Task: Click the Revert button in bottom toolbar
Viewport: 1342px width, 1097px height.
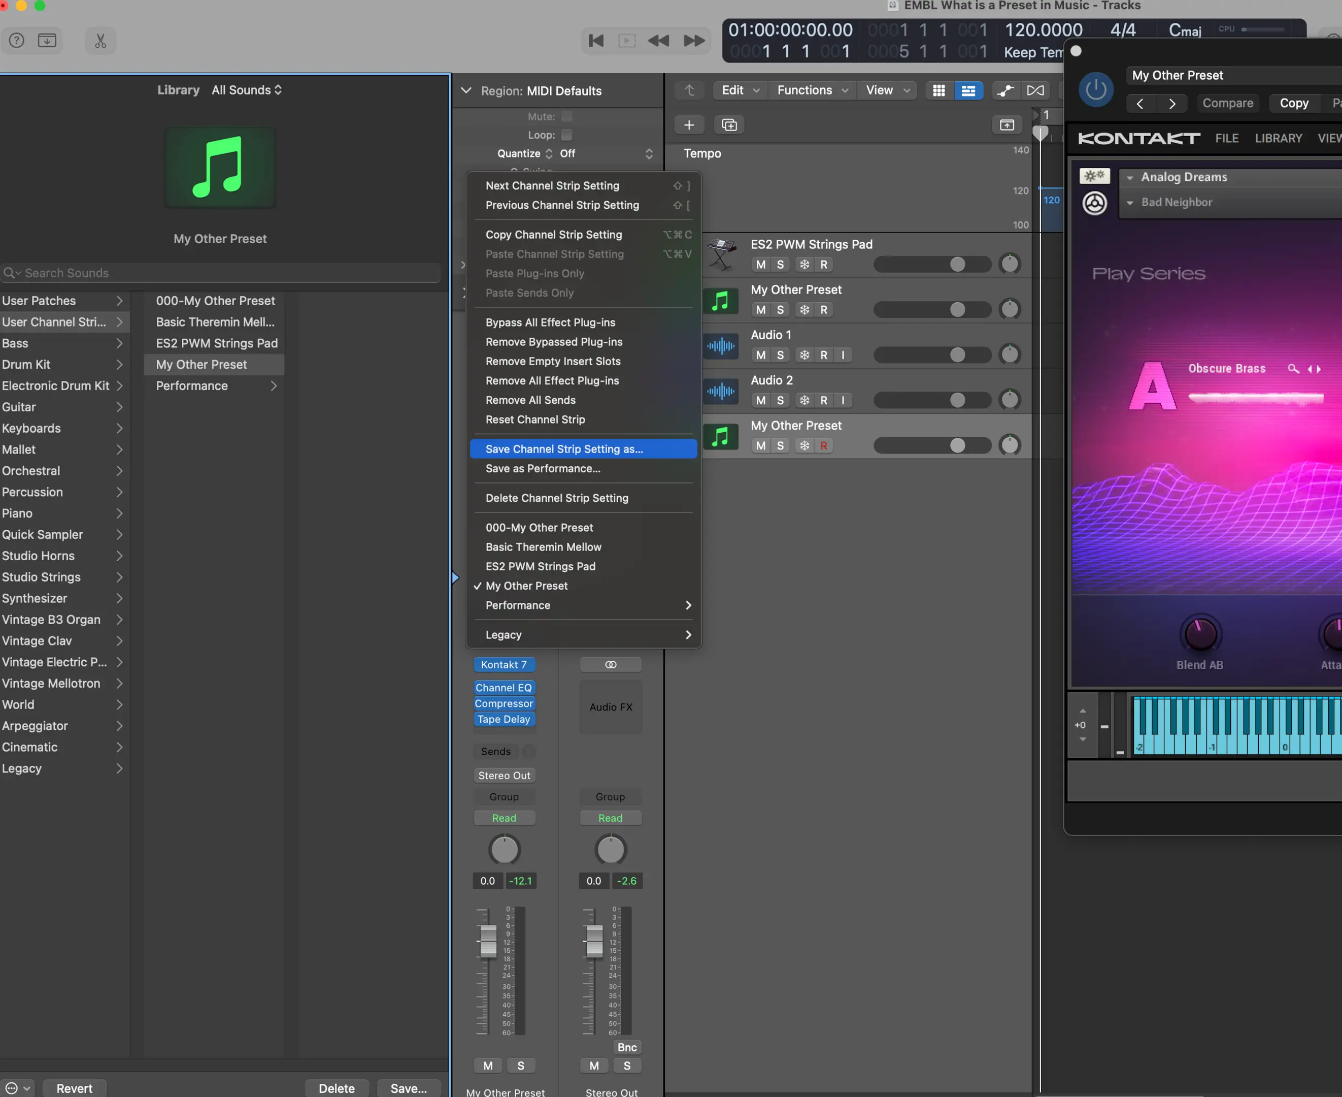Action: (74, 1088)
